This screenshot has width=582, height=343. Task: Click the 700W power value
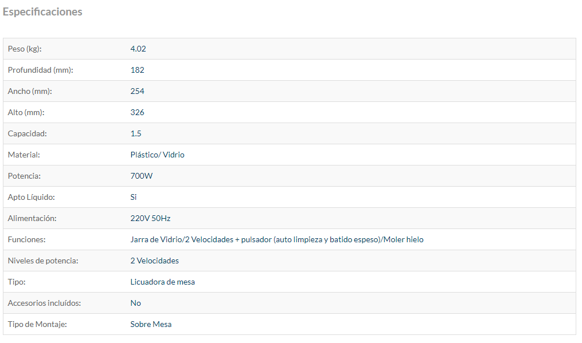point(142,176)
